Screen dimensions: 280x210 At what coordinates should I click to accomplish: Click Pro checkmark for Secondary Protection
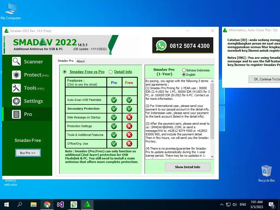click(x=114, y=109)
